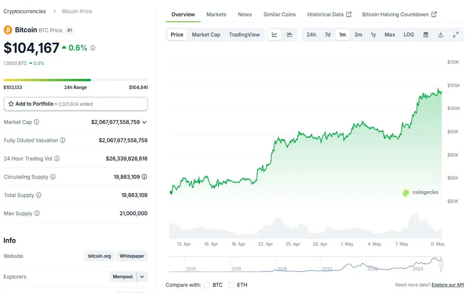Click the $104,841 range high value
This screenshot has height=293, width=467.
coord(139,87)
